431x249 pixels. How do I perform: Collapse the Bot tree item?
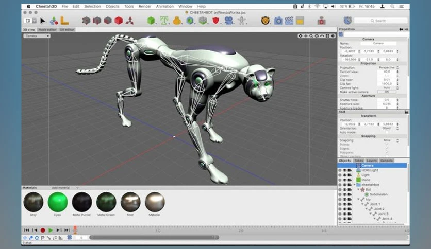(x=358, y=189)
